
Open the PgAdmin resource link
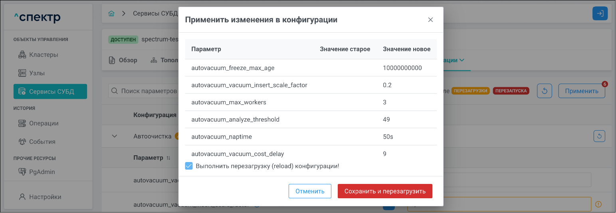click(50, 172)
